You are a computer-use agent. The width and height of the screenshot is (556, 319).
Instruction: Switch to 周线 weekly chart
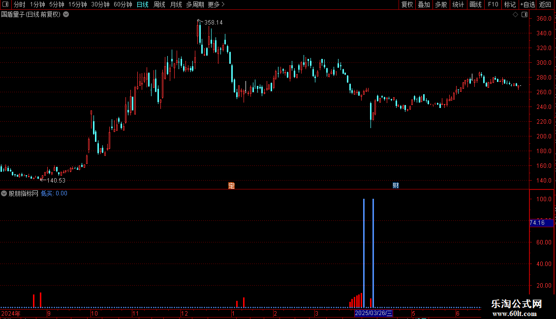coord(159,4)
